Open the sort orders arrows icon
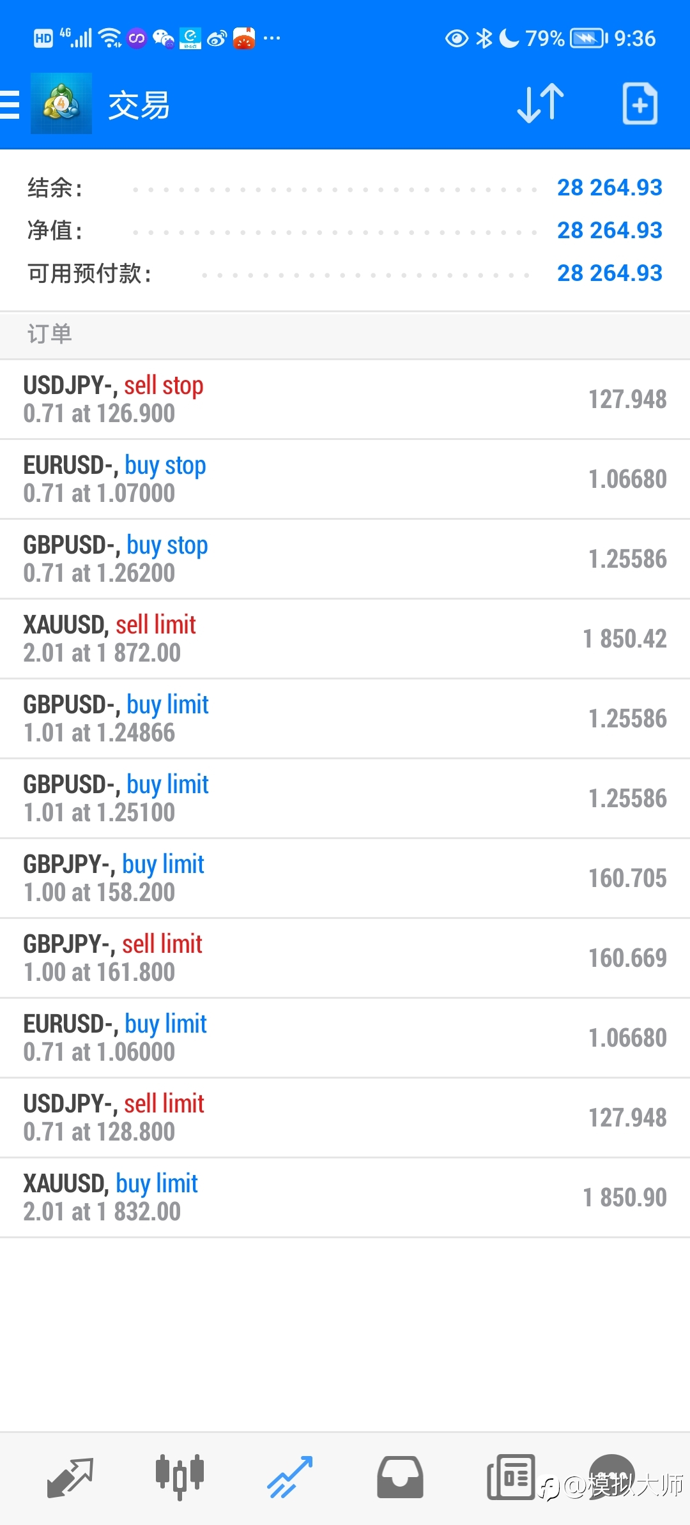690x1525 pixels. (540, 103)
